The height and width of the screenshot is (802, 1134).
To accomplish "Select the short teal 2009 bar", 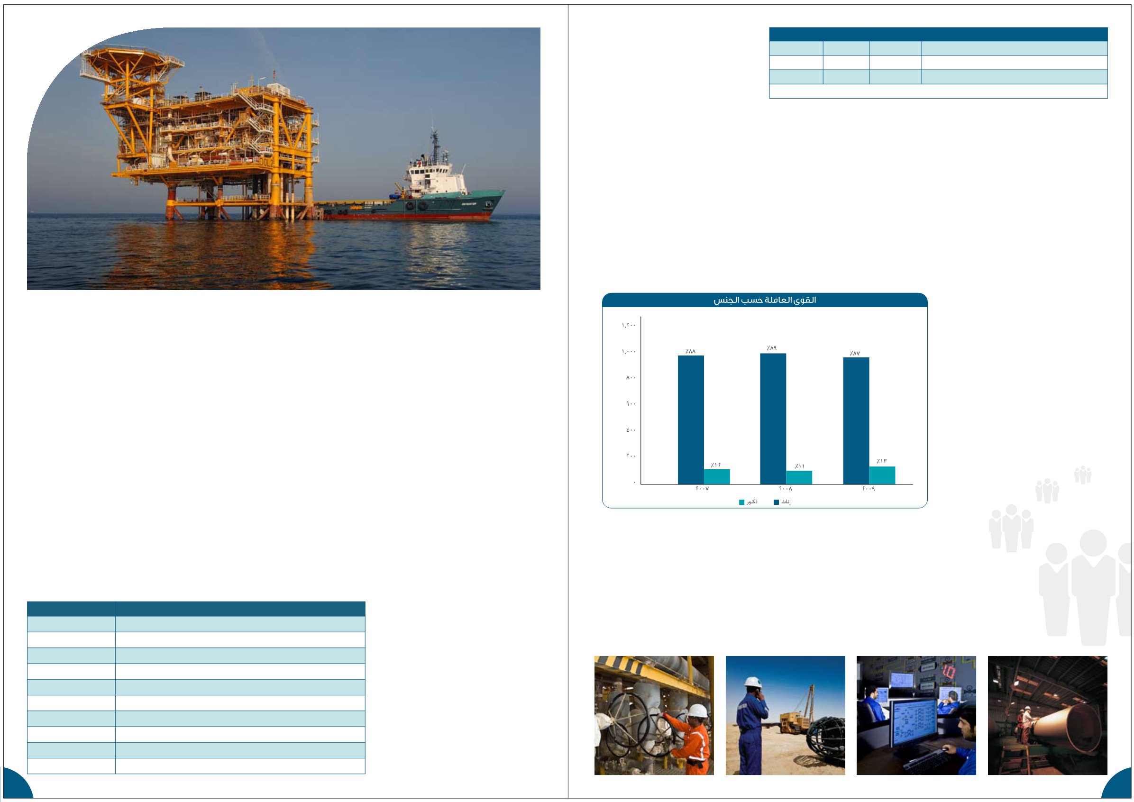I will 882,475.
